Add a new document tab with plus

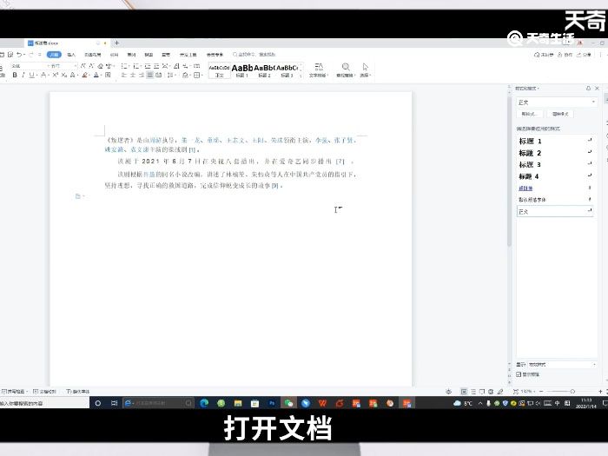click(116, 43)
